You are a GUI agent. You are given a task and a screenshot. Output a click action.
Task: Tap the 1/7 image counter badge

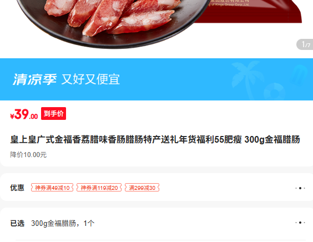click(305, 44)
